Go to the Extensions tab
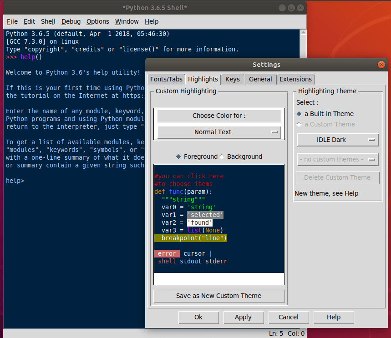The height and width of the screenshot is (338, 391). (x=295, y=79)
